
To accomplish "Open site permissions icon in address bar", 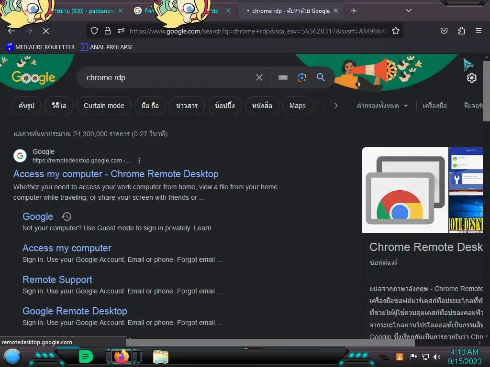I will 121,31.
